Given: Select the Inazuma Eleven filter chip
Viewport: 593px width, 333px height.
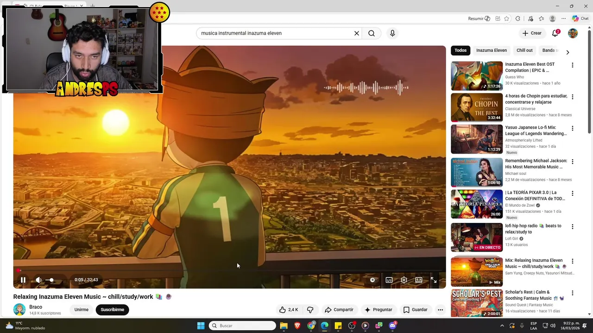Looking at the screenshot, I should coord(492,50).
